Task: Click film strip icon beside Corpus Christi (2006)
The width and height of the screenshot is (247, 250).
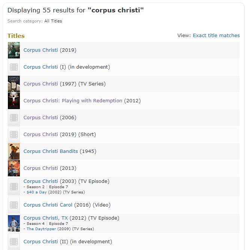Action: tap(14, 118)
